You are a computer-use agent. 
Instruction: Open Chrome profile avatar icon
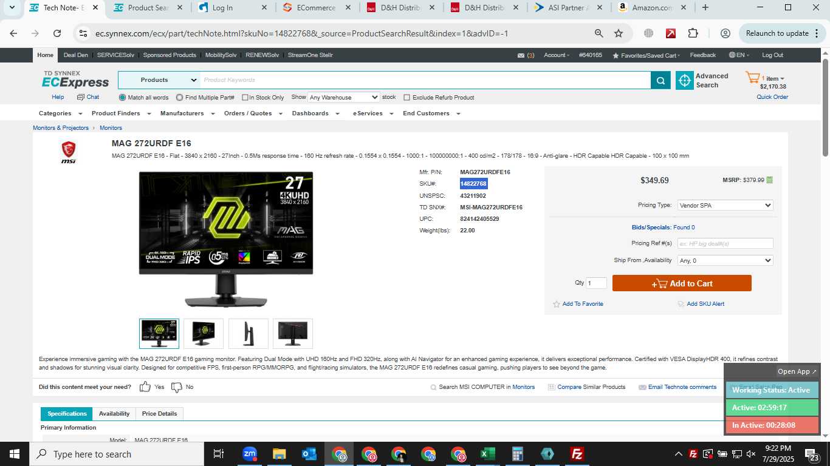725,33
